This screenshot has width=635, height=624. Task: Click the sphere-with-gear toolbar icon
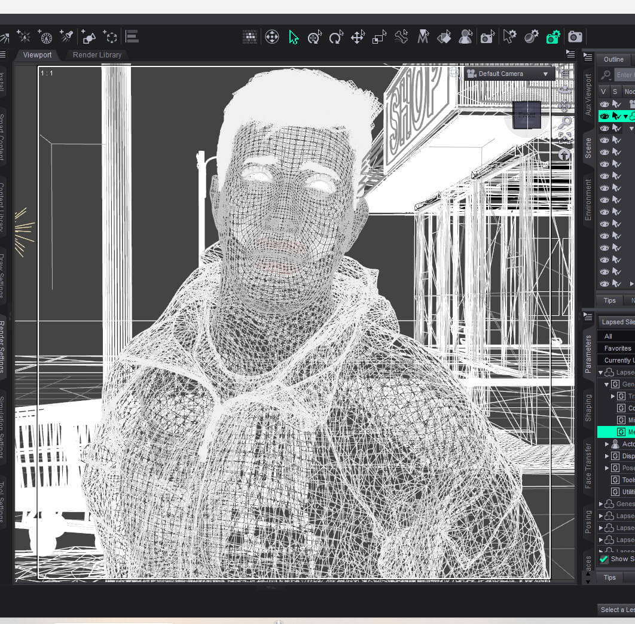pos(532,37)
